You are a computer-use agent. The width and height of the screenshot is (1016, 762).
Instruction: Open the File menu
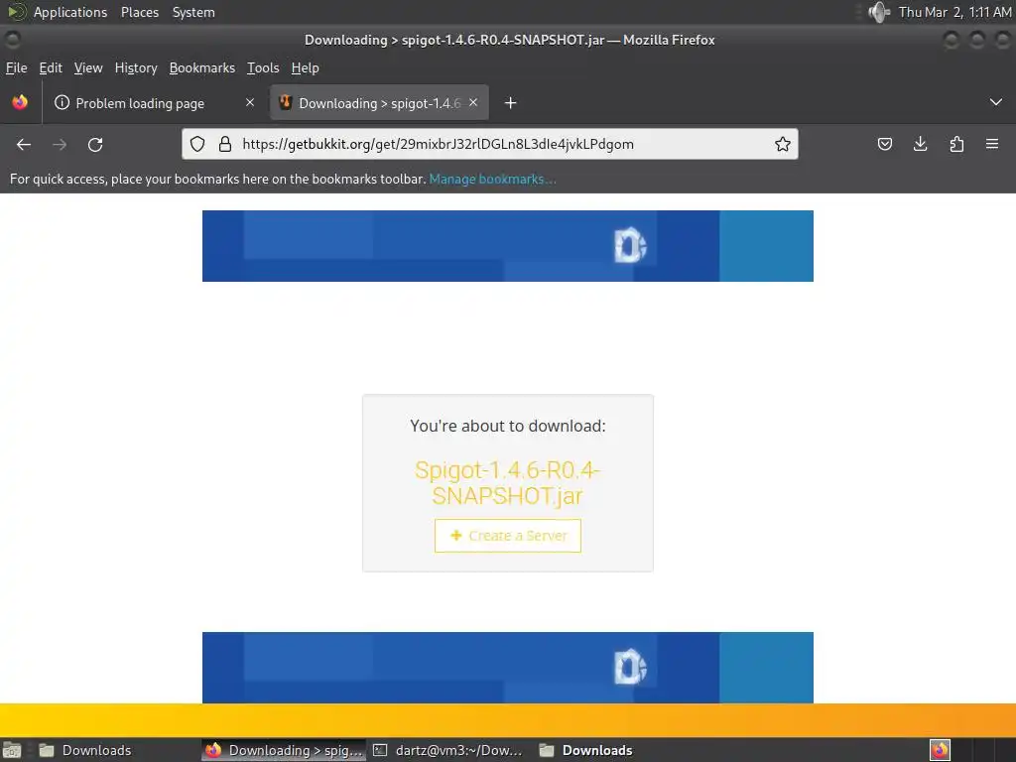[x=16, y=68]
